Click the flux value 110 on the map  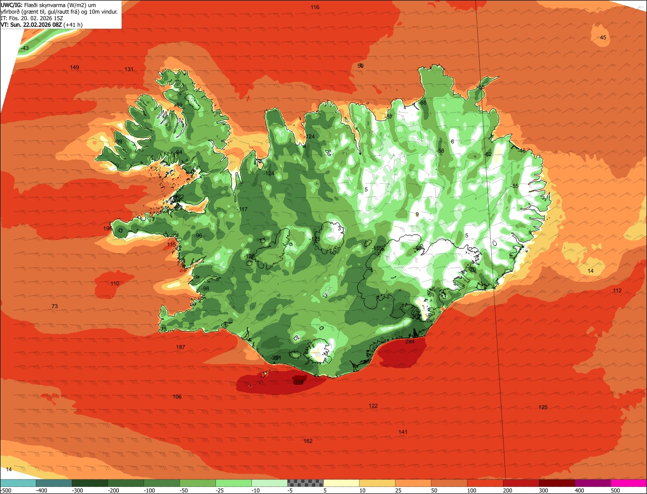tap(115, 284)
